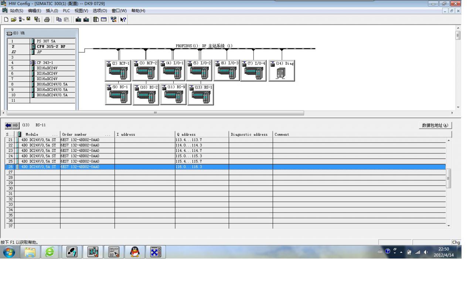Select the (9) BS-1 slave station
This screenshot has height=303, width=473.
tap(118, 94)
